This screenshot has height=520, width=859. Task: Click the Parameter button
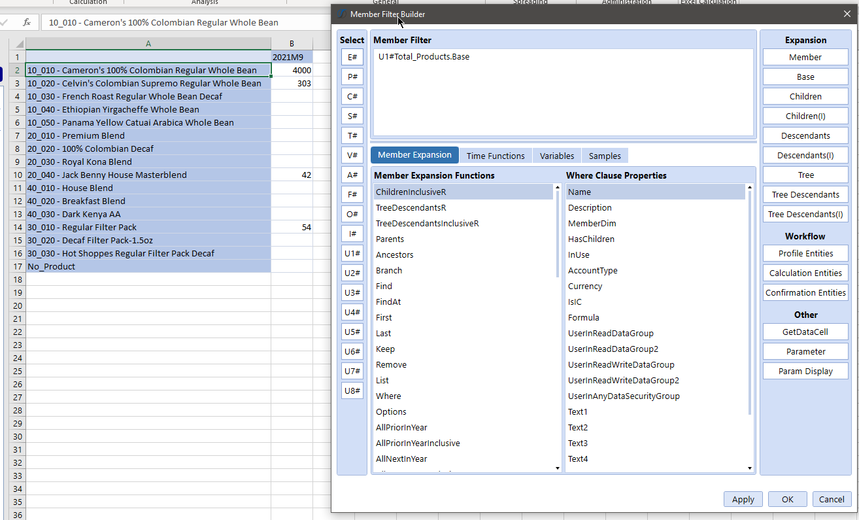(x=805, y=351)
